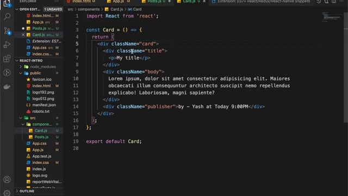Image resolution: width=348 pixels, height=196 pixels.
Task: Switch to the index.html editor tab
Action: point(81,2)
